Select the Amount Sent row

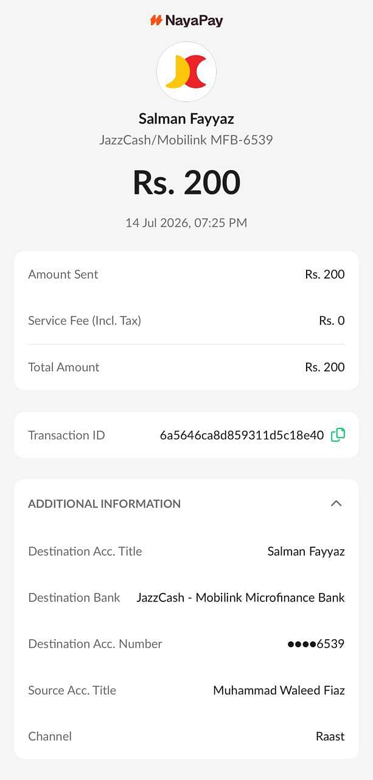(x=186, y=274)
